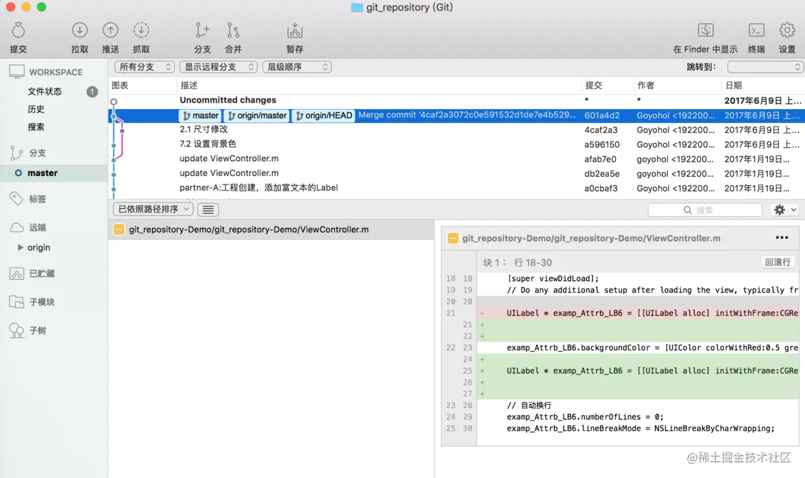This screenshot has height=478, width=805.
Task: Open the Settings (设置) gear icon
Action: coord(787,30)
